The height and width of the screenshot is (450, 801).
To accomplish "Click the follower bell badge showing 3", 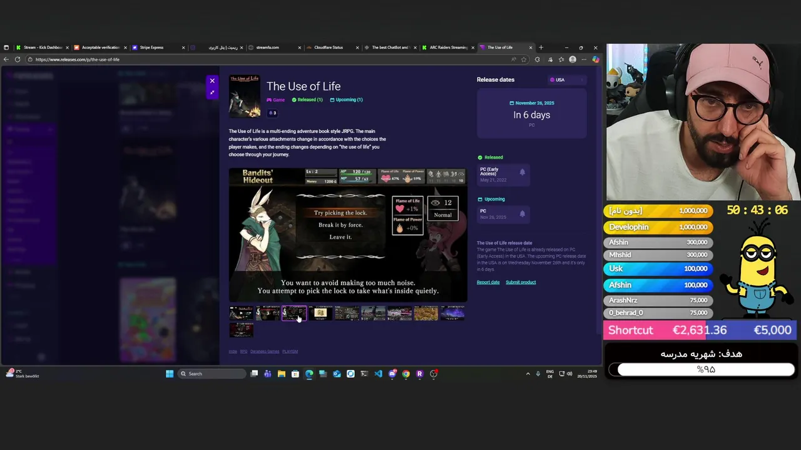I will pos(272,113).
